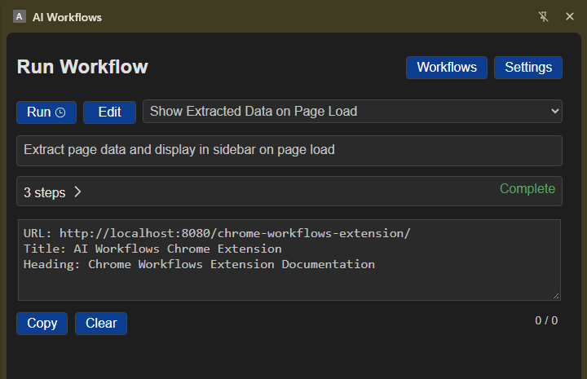Click the Run Workflow heading
Screen dimensions: 587x379
tap(82, 67)
